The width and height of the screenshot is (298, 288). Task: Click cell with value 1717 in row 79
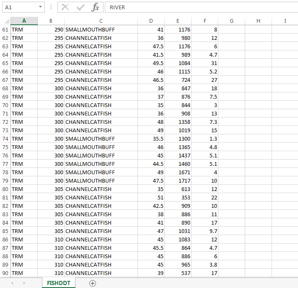pyautogui.click(x=178, y=181)
